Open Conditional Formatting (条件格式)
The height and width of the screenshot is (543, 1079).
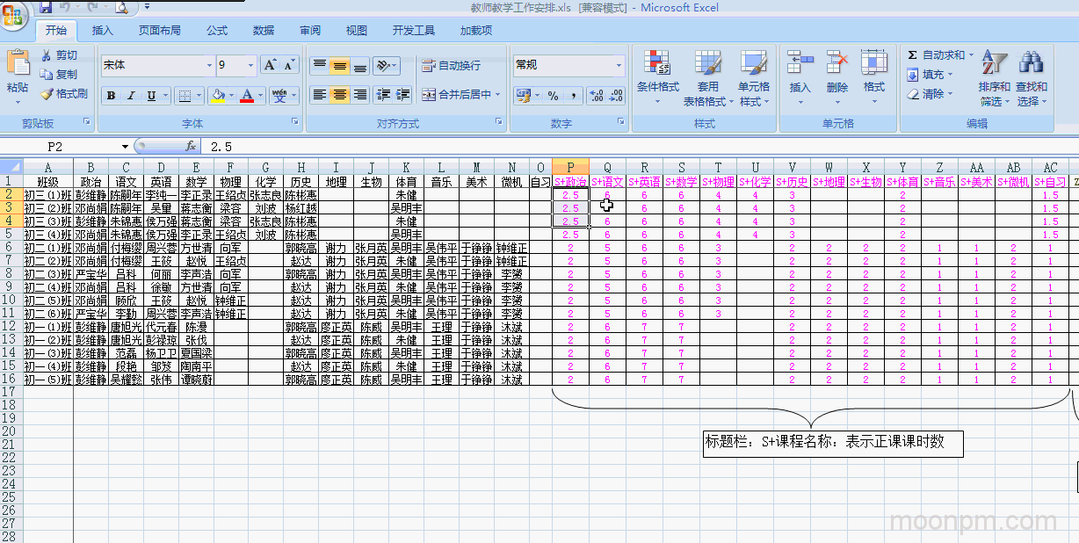(658, 78)
